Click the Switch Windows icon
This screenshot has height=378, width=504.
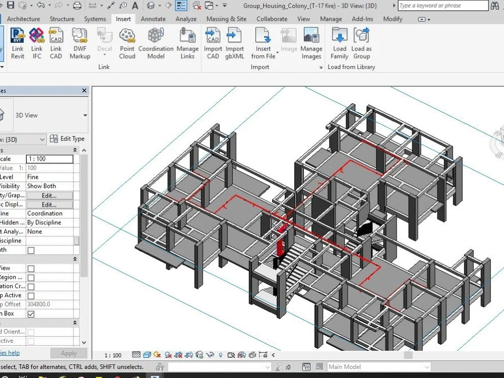click(x=209, y=6)
